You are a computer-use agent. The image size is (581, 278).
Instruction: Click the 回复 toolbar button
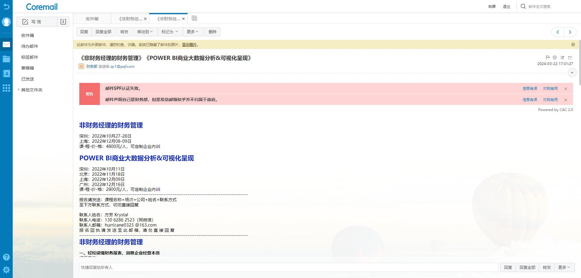point(84,32)
